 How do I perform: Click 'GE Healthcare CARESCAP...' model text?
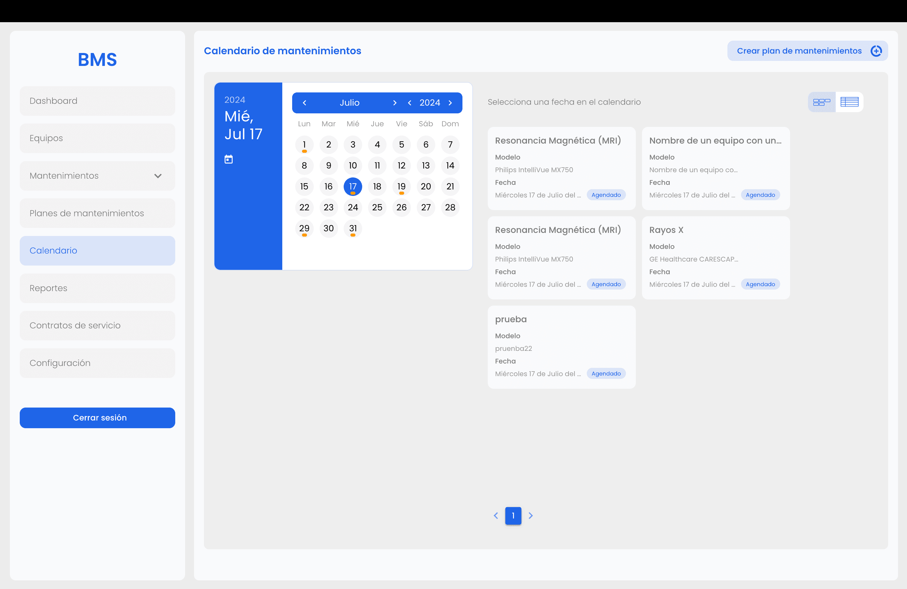(x=694, y=259)
